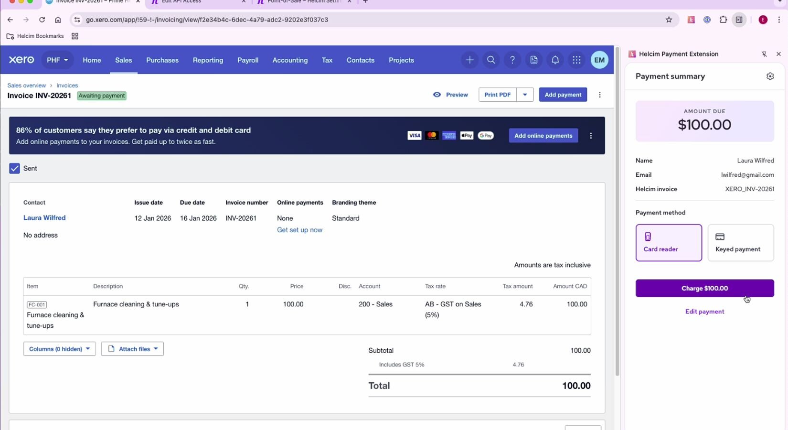Open the Columns (0 hidden) dropdown
The width and height of the screenshot is (788, 430).
pyautogui.click(x=59, y=349)
